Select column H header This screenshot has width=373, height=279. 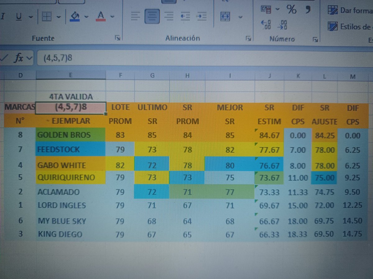(187, 76)
